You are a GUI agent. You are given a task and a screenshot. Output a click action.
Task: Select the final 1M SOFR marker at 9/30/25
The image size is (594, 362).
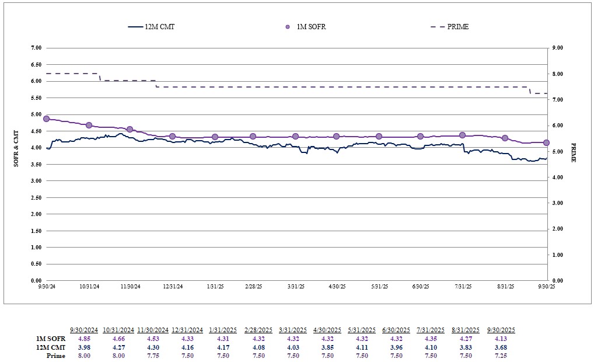click(547, 142)
